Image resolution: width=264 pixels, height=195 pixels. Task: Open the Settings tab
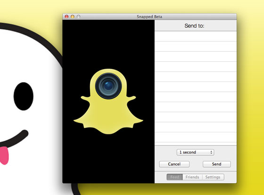coord(213,177)
